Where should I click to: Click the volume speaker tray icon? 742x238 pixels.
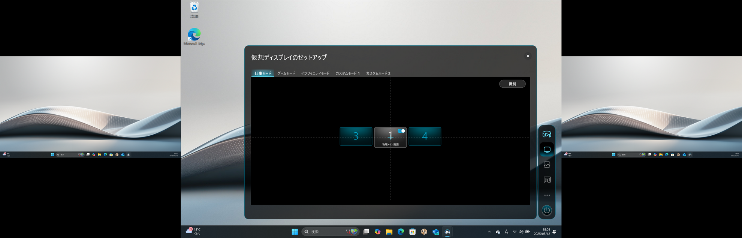point(521,232)
